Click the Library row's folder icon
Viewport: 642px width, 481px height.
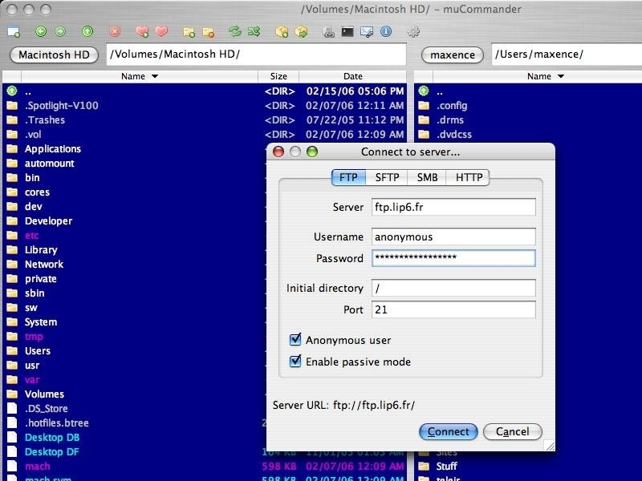[12, 250]
